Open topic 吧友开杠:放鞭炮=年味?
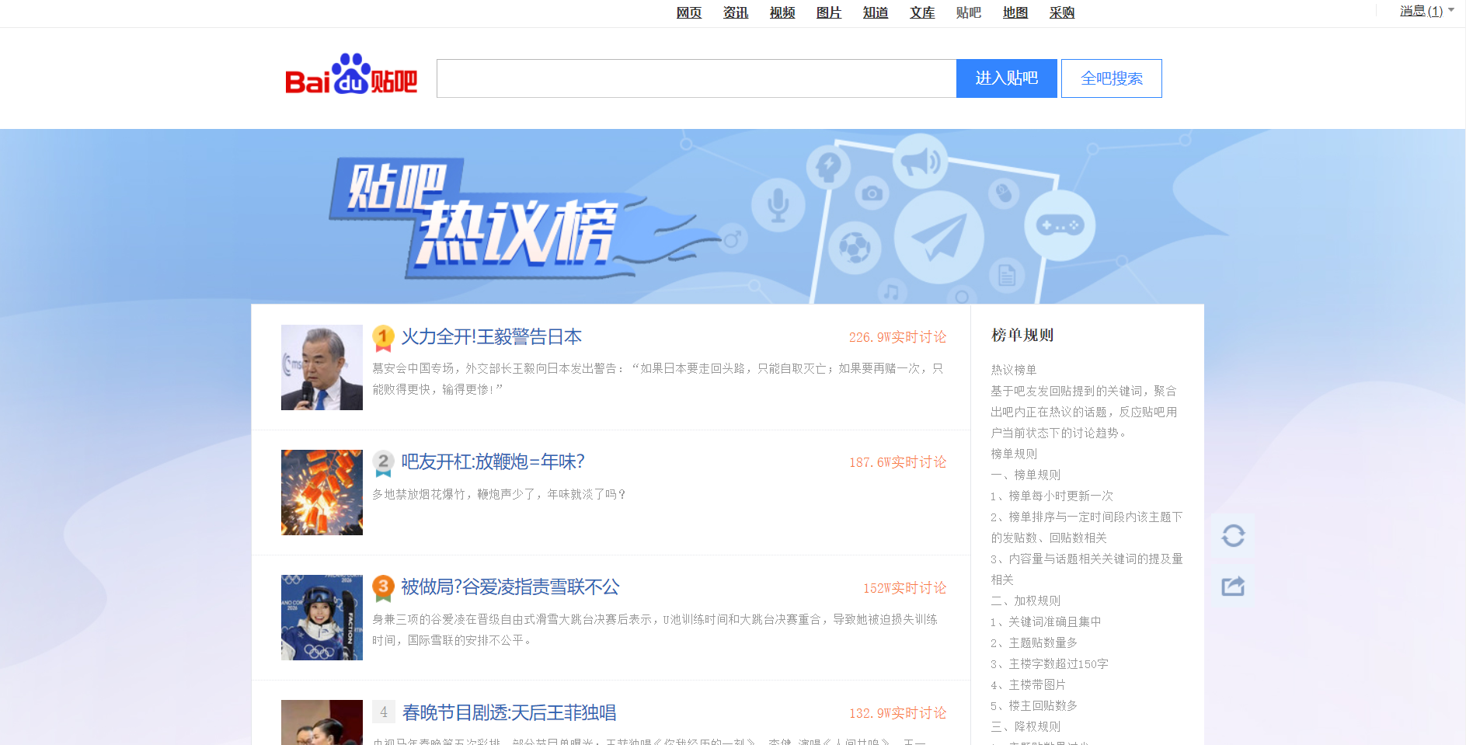1466x745 pixels. [493, 462]
